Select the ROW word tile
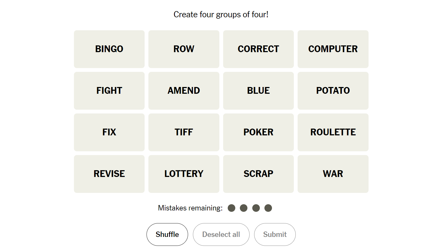This screenshot has height=248, width=446. pos(184,49)
